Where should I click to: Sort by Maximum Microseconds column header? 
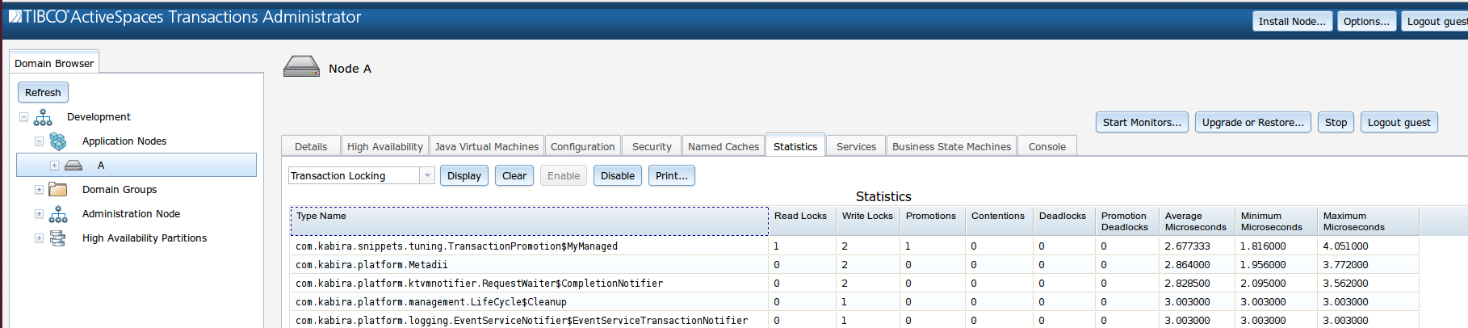coord(1367,221)
